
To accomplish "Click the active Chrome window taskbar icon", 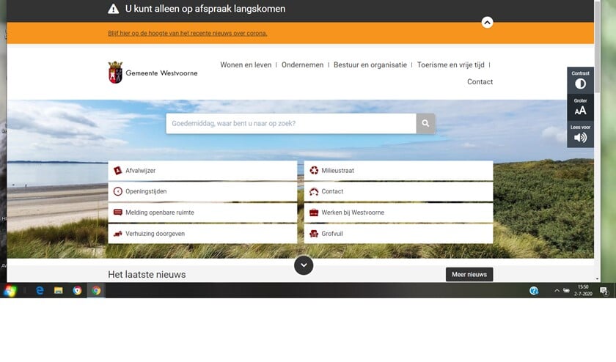I will point(96,290).
